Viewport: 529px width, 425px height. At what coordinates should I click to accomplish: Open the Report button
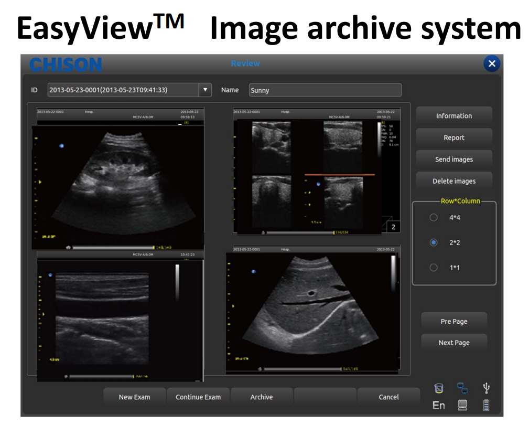(454, 137)
